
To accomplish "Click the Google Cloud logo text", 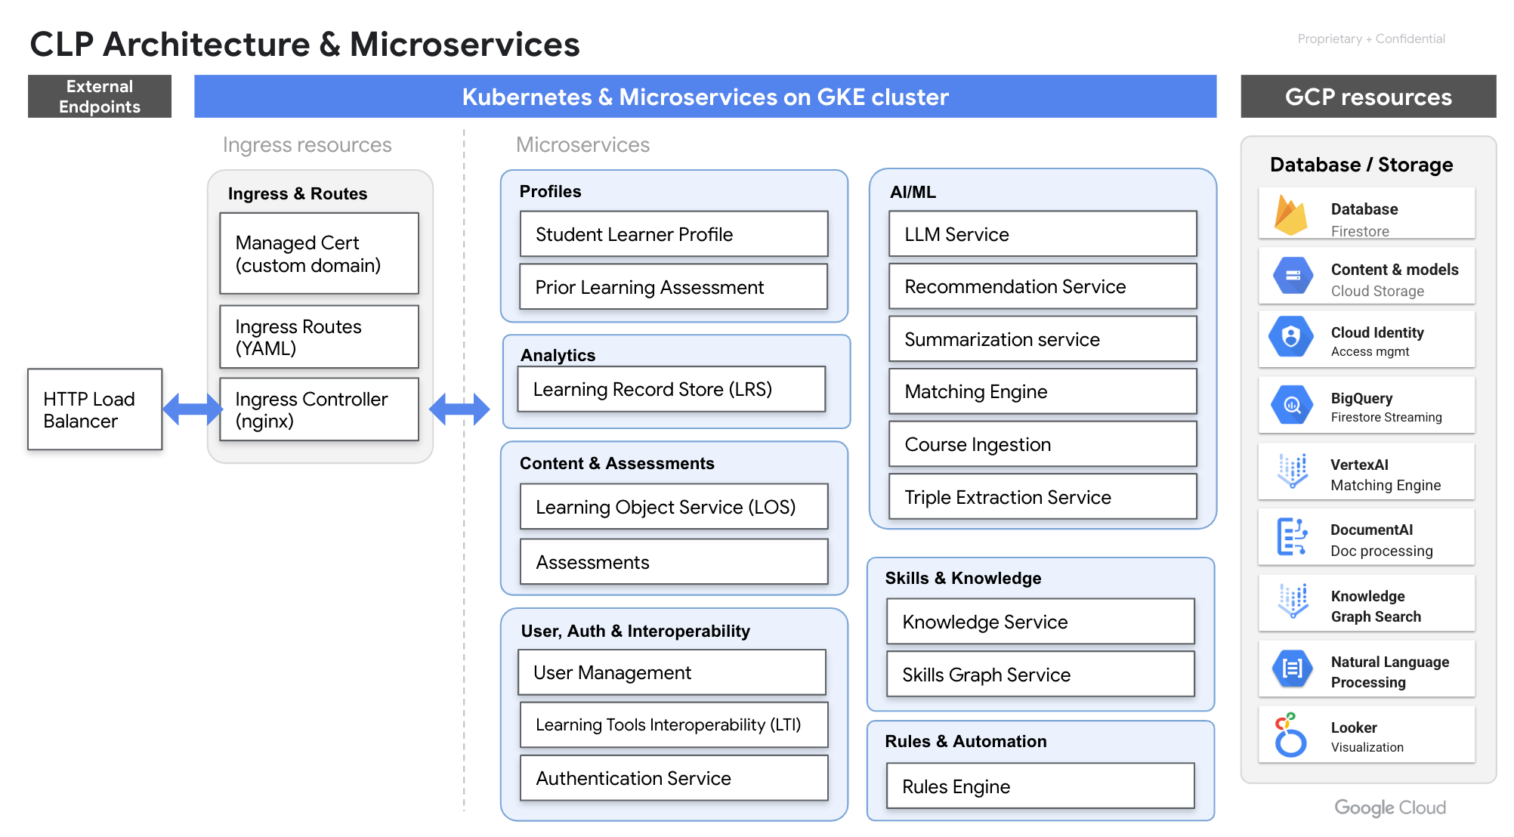I will [x=1389, y=808].
